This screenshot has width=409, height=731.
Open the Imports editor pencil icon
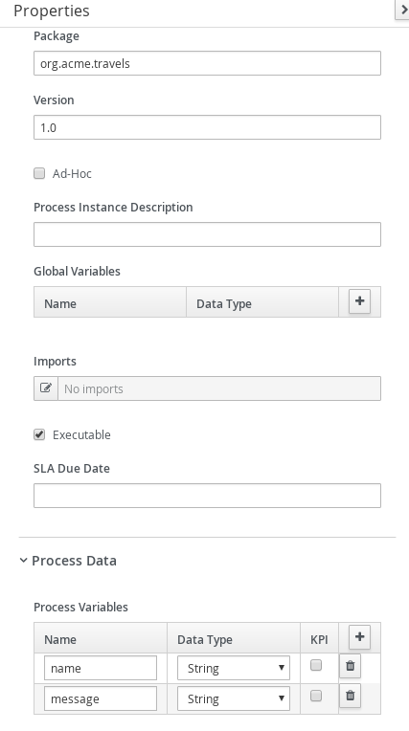[x=46, y=388]
